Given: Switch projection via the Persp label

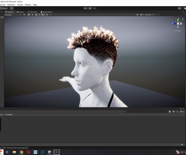Looking at the screenshot, I should coord(178,31).
